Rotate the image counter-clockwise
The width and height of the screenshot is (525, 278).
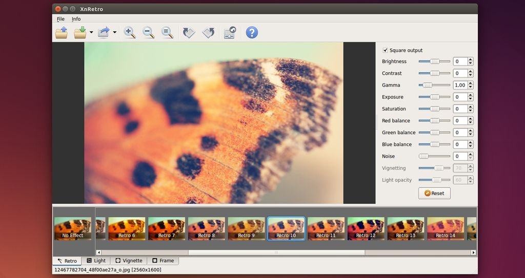[189, 33]
